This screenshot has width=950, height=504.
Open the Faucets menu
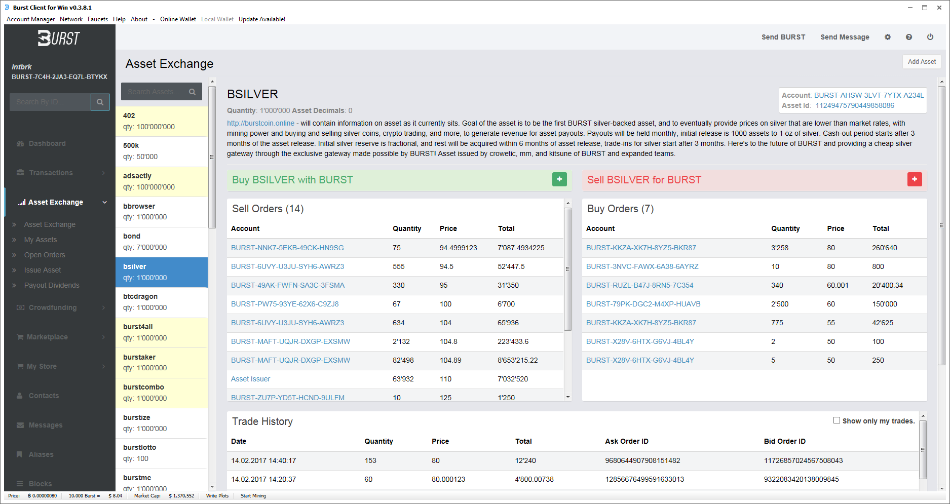tap(97, 19)
